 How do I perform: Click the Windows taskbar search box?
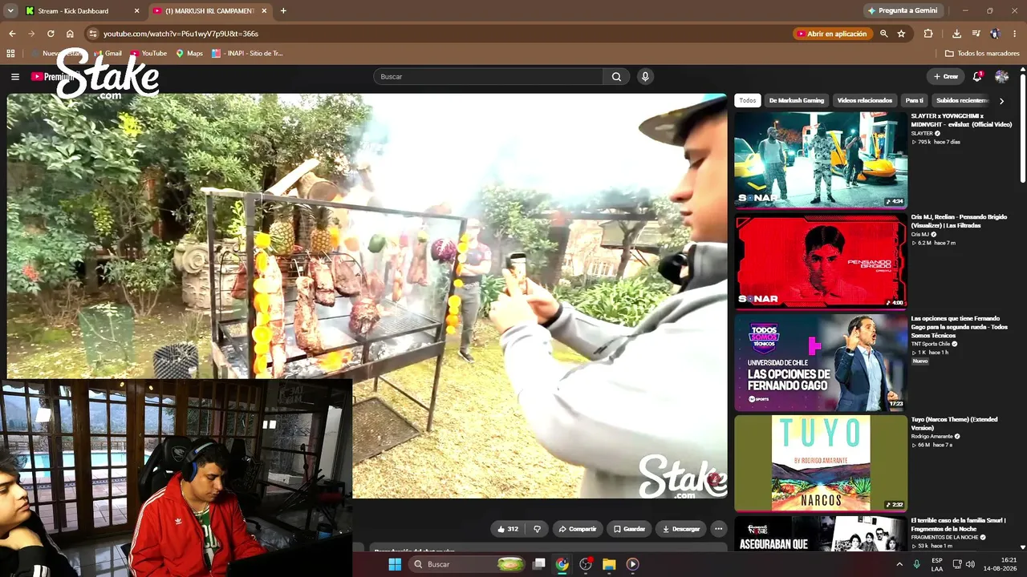coord(469,564)
